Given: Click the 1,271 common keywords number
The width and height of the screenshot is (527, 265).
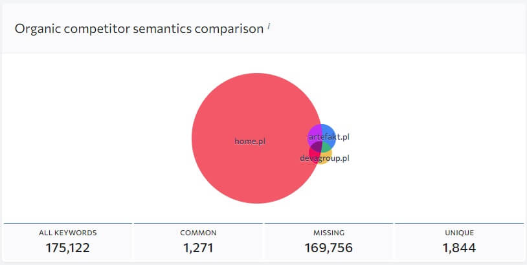Looking at the screenshot, I should (198, 248).
